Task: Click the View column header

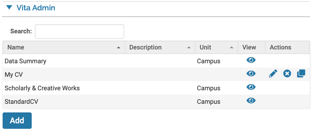Action: [249, 47]
